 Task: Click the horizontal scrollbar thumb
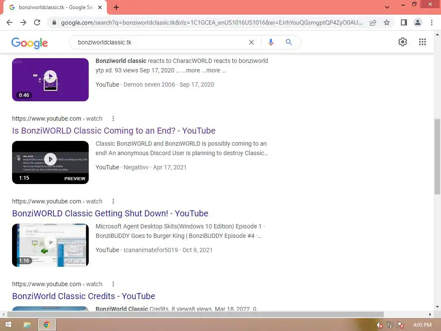tap(196, 314)
